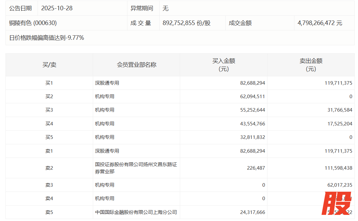Click the buy amount 62,094,511
The image size is (358, 221).
point(252,97)
